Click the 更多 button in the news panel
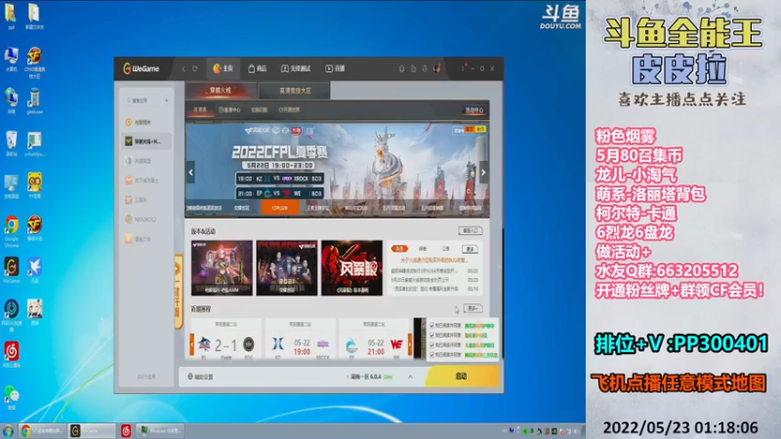The width and height of the screenshot is (781, 439). pyautogui.click(x=470, y=249)
